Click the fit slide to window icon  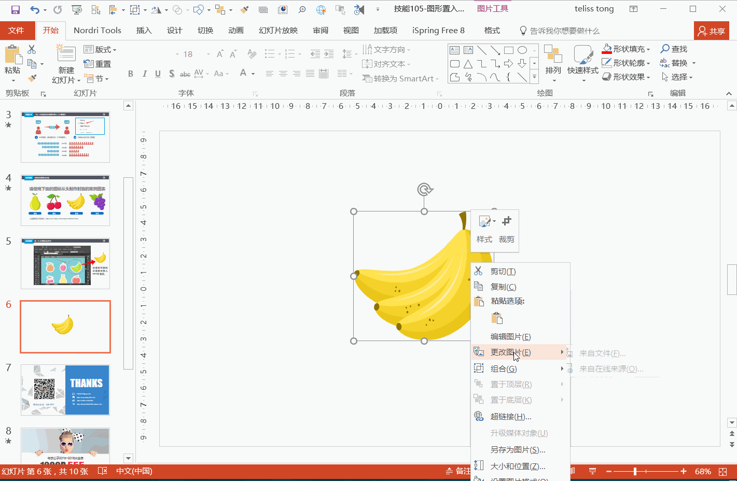pos(723,471)
